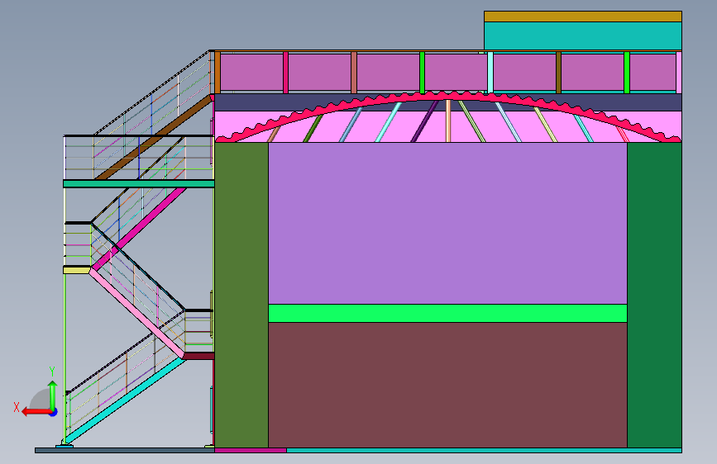Viewport: 717px width, 464px height.
Task: Pick the pale yellow mid-level landing
Action: [x=77, y=270]
